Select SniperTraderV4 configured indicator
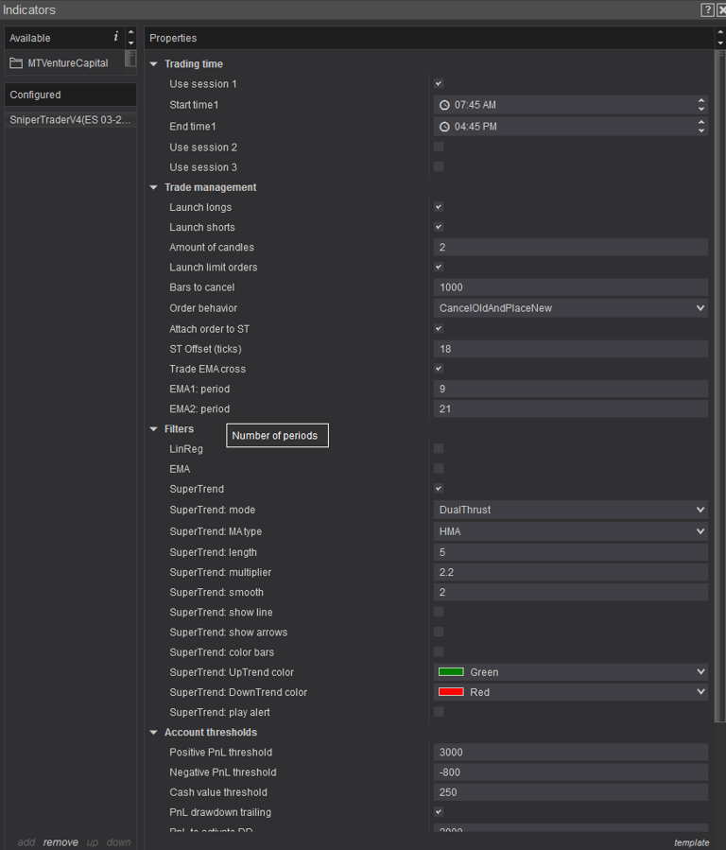This screenshot has width=726, height=850. pyautogui.click(x=70, y=120)
